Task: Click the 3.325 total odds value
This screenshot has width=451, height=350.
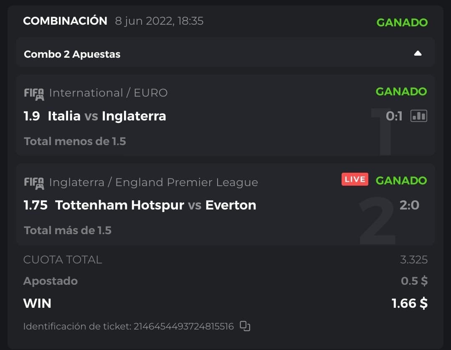Action: point(413,260)
